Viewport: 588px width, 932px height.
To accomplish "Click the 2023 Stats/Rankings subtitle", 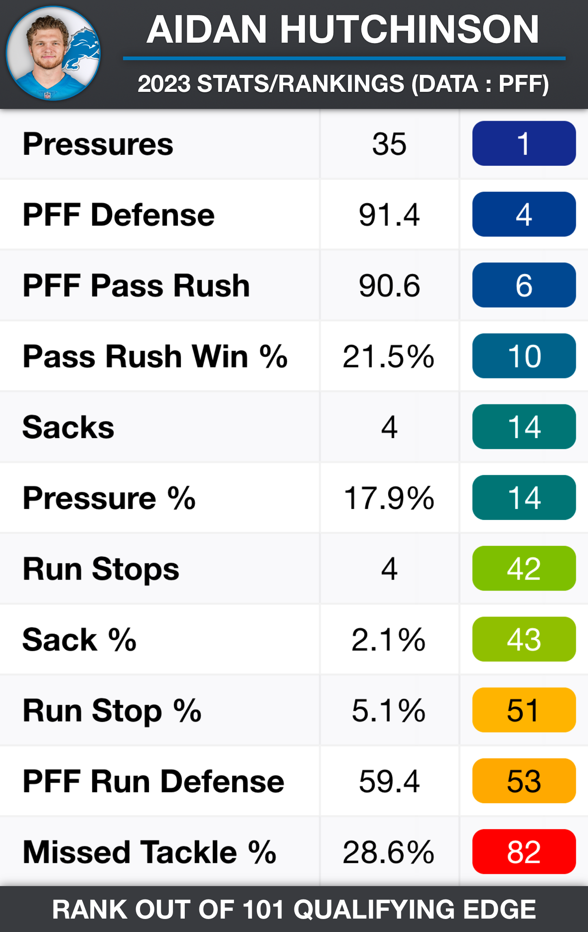I will (343, 84).
